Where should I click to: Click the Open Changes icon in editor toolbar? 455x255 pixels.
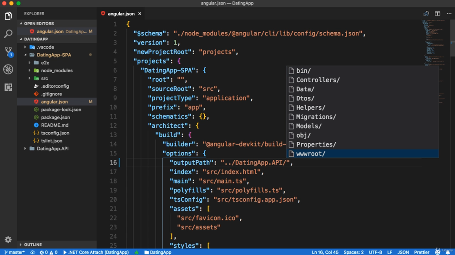pos(426,14)
